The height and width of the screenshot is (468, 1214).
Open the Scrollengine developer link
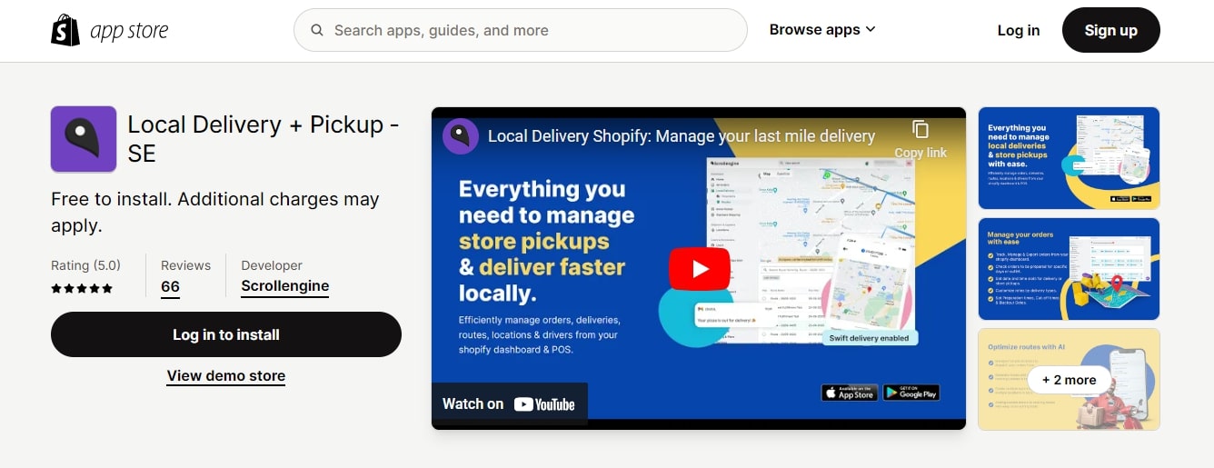[284, 287]
